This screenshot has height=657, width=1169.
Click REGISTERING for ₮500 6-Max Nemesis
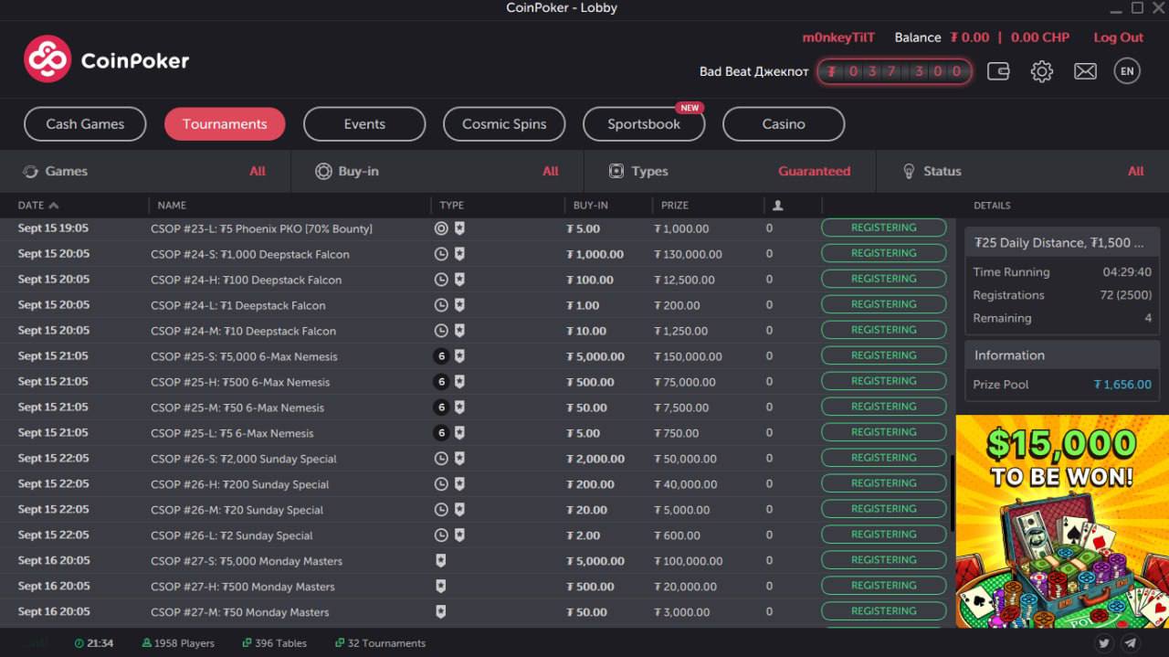(x=883, y=381)
